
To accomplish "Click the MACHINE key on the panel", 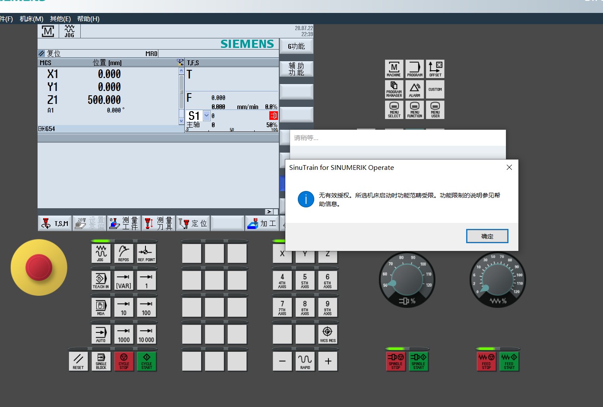I will click(394, 69).
